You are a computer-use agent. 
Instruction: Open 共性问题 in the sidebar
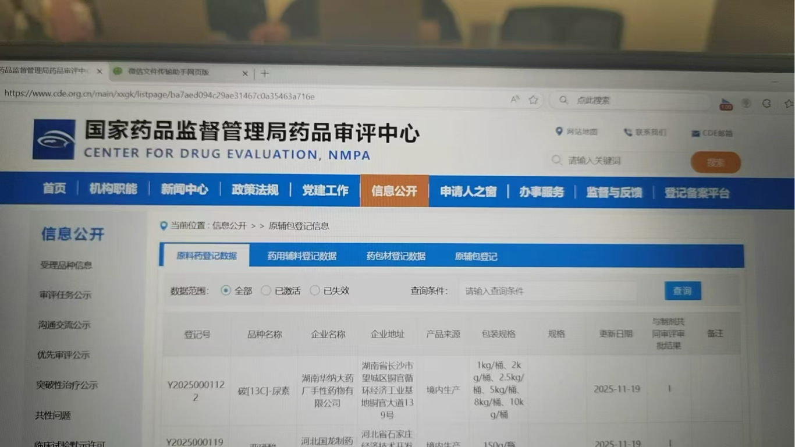pos(53,415)
